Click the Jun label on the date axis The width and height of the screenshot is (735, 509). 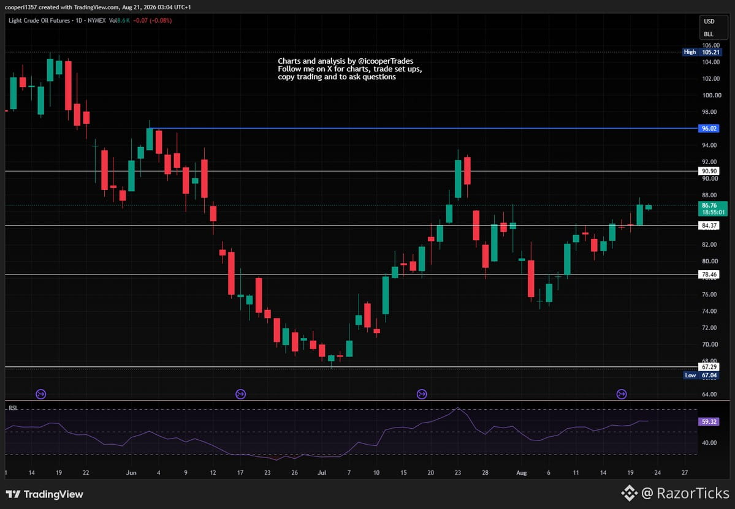click(x=131, y=473)
